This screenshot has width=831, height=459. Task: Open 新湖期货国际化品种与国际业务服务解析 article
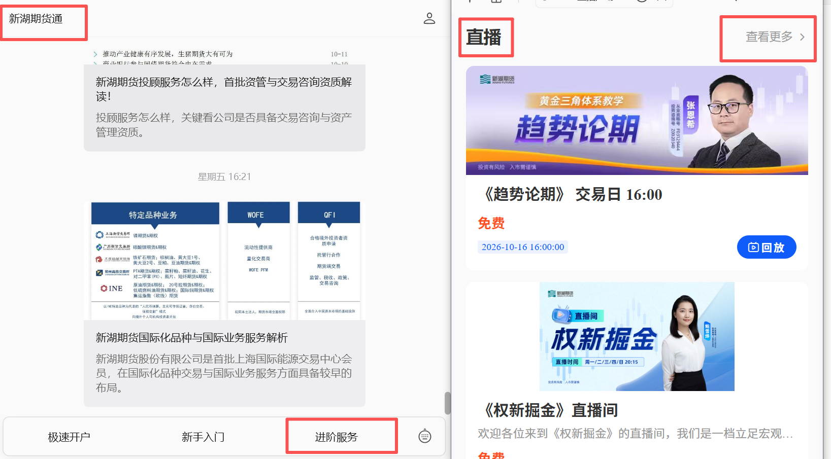coord(224,363)
